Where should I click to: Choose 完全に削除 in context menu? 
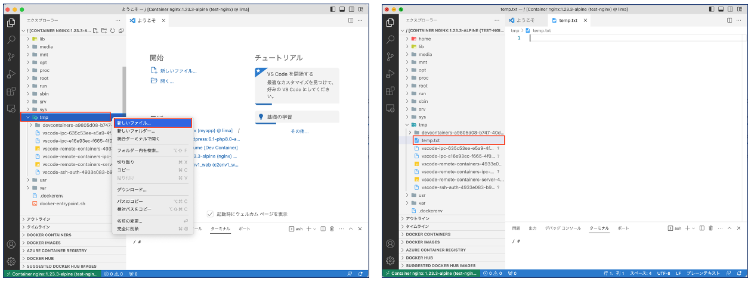coord(153,228)
